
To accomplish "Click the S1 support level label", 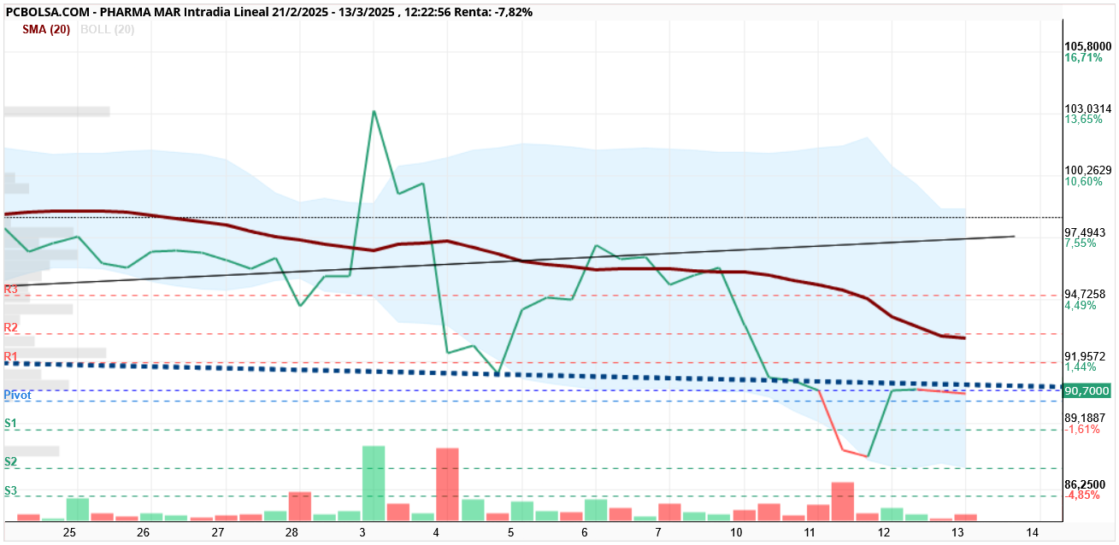I will click(x=11, y=424).
